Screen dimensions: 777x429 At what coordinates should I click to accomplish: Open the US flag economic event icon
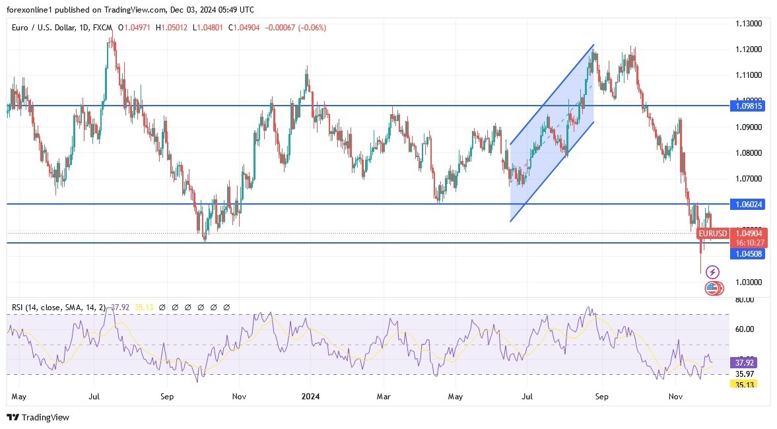[712, 288]
